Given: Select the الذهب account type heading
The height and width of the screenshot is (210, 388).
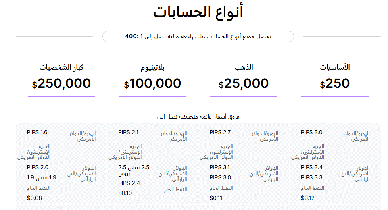Looking at the screenshot, I should pos(244,67).
